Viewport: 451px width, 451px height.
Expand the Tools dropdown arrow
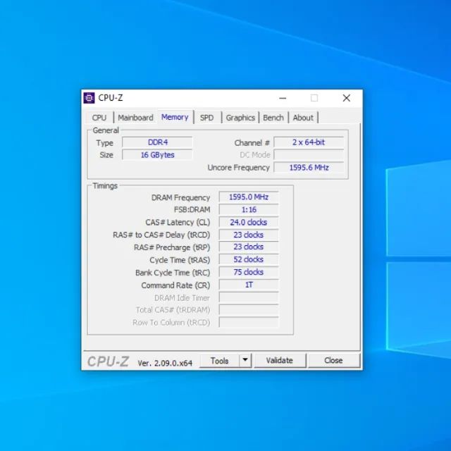[x=245, y=361]
